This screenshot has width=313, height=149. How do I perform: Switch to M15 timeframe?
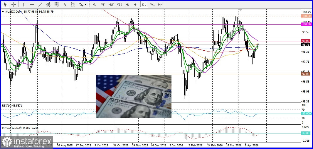click(111, 4)
